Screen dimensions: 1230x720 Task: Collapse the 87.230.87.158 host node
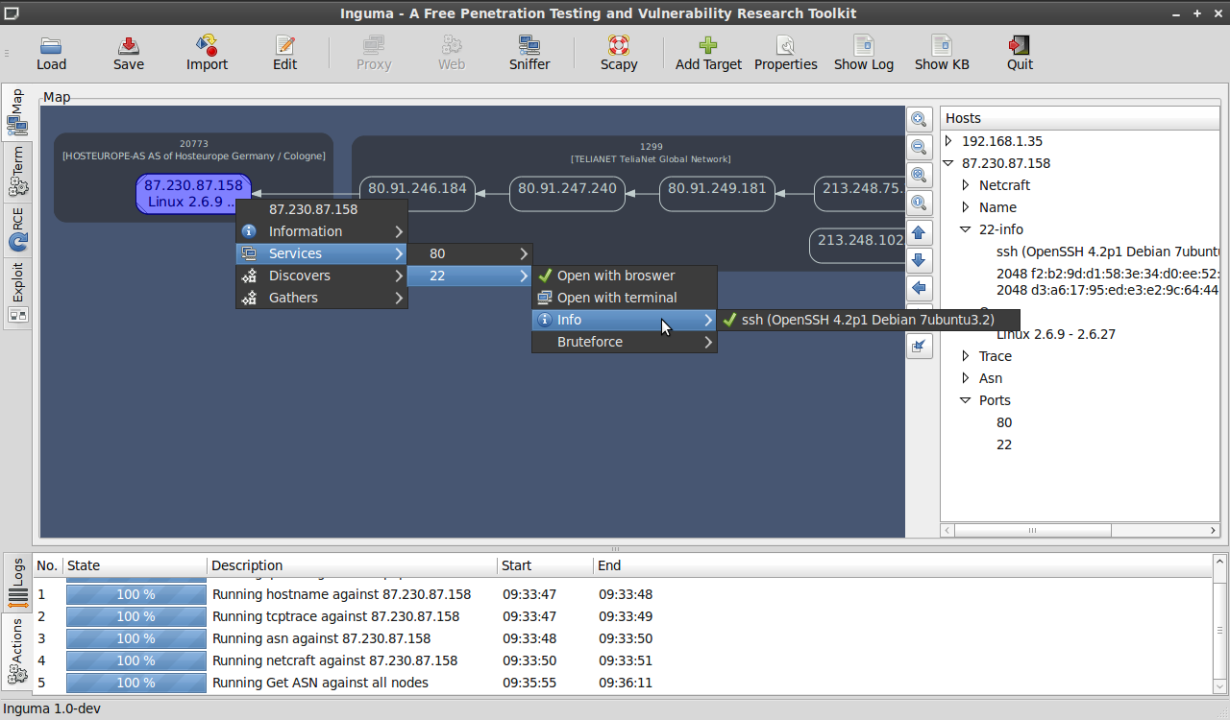[x=948, y=163]
